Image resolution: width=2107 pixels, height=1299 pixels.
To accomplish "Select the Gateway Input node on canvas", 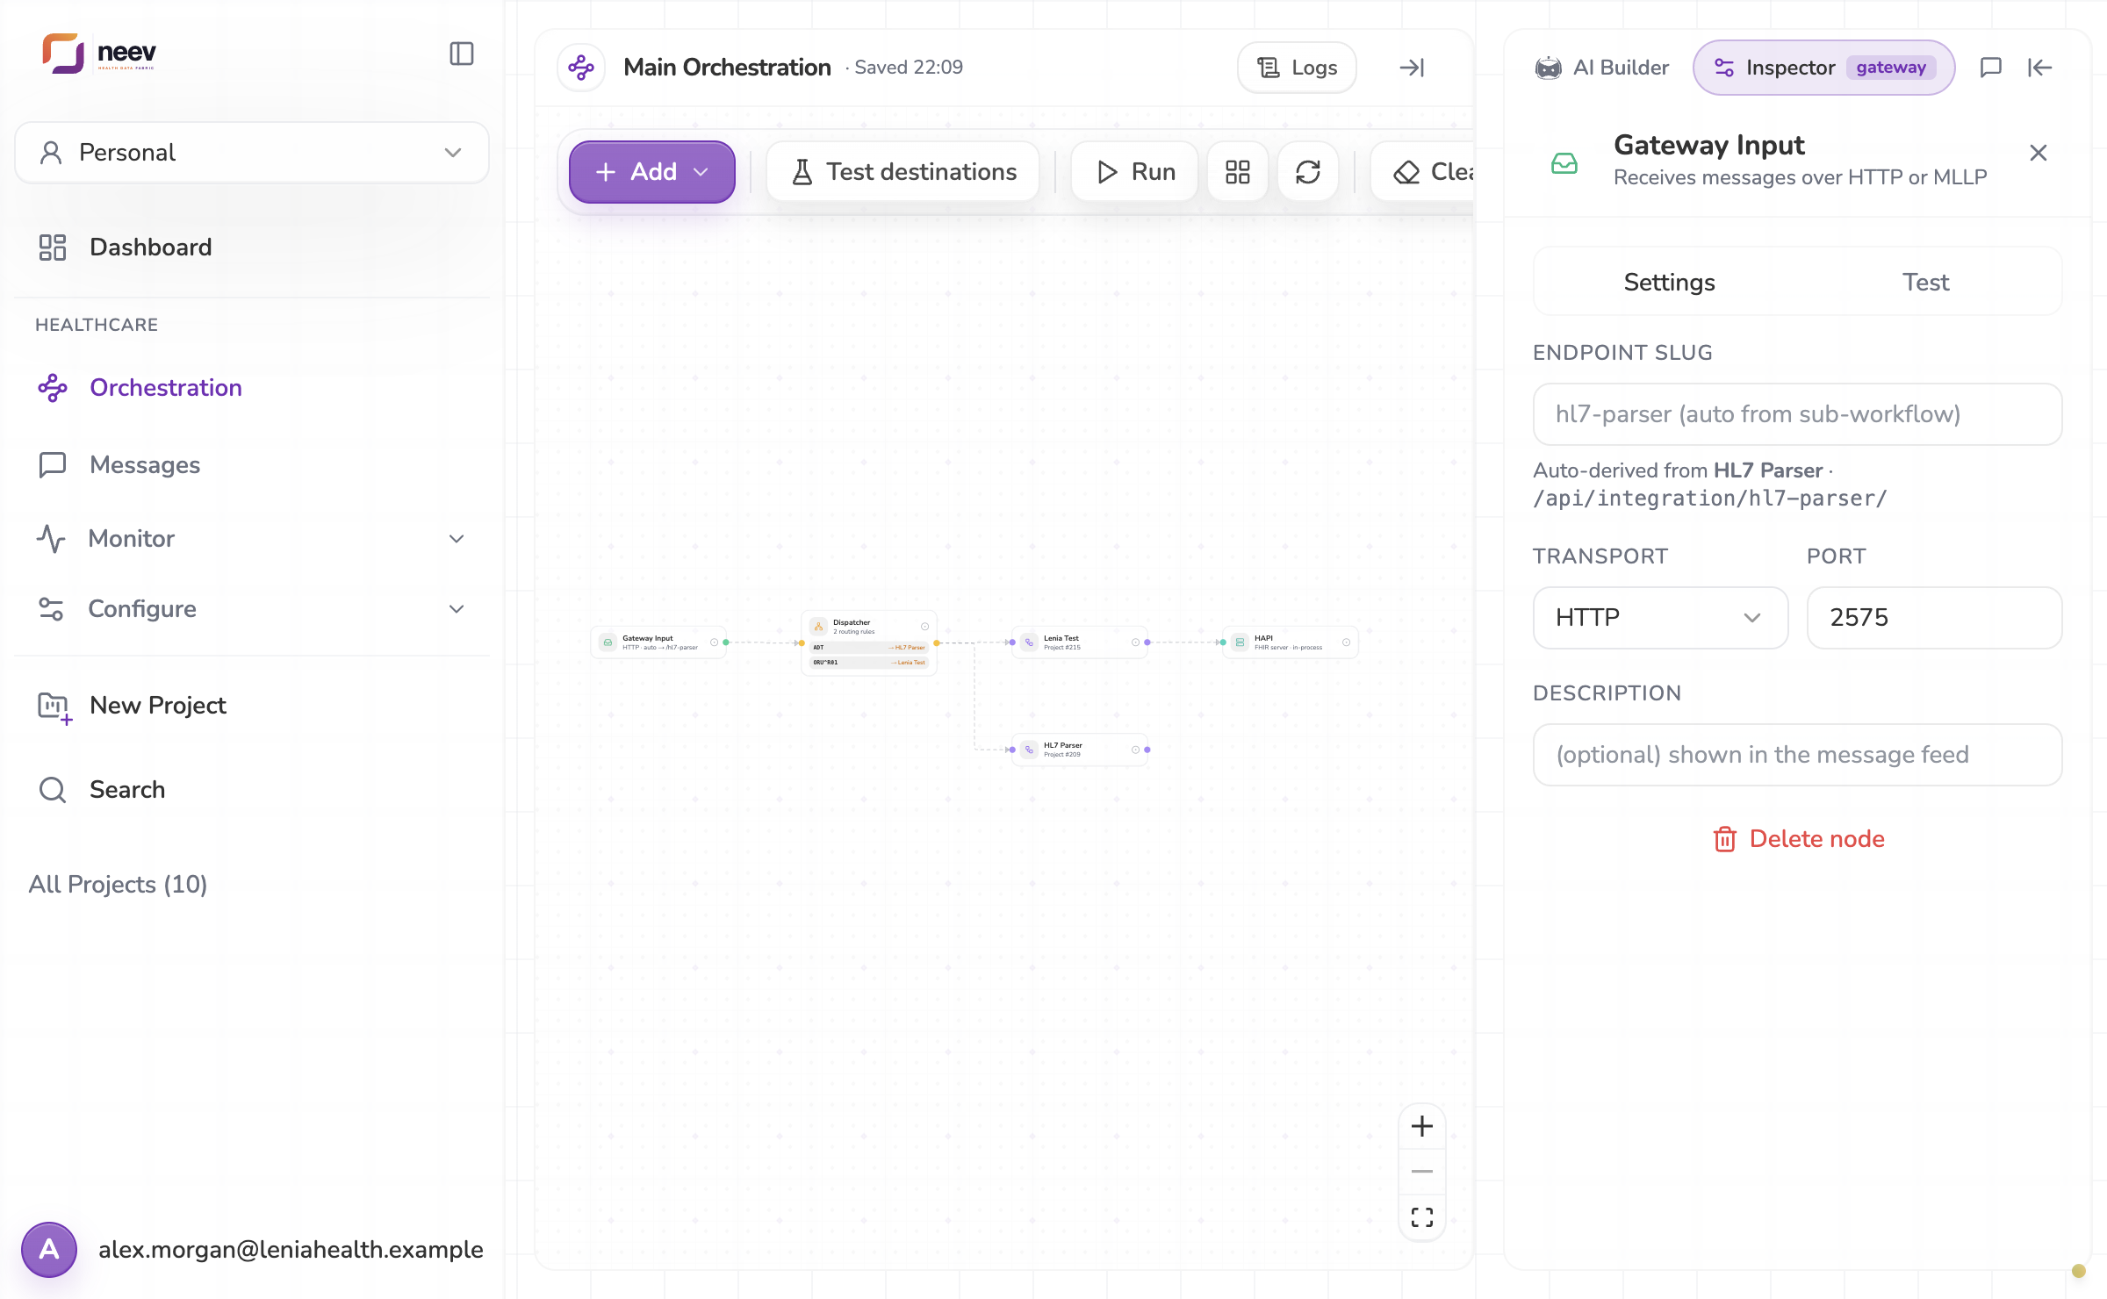I will click(x=658, y=642).
